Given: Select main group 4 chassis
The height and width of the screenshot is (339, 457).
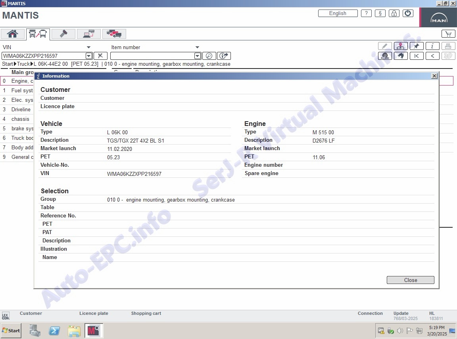Looking at the screenshot, I should click(17, 119).
